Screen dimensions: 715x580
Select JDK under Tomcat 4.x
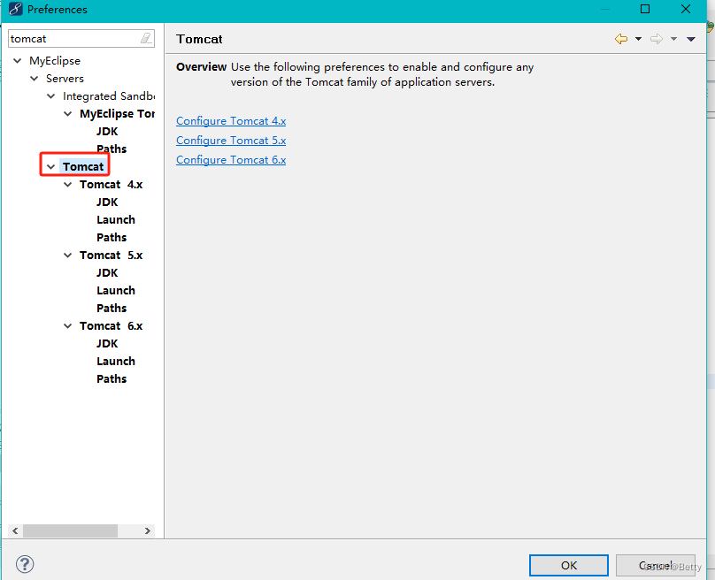coord(107,202)
